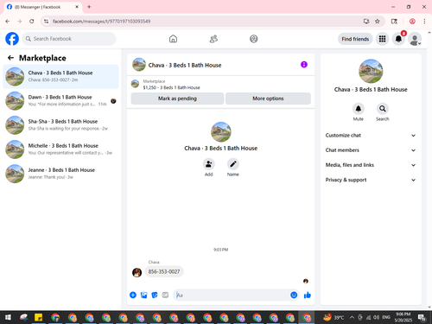Image resolution: width=432 pixels, height=324 pixels.
Task: Open the taskbar weather 39°C widget
Action: (x=334, y=317)
